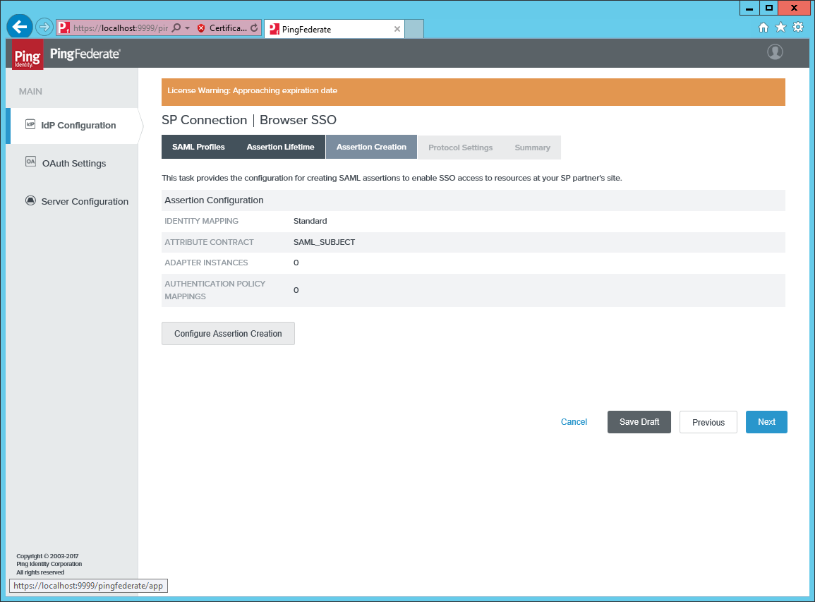Click the certificate error red icon
Screen dimensions: 815x602
pos(201,28)
